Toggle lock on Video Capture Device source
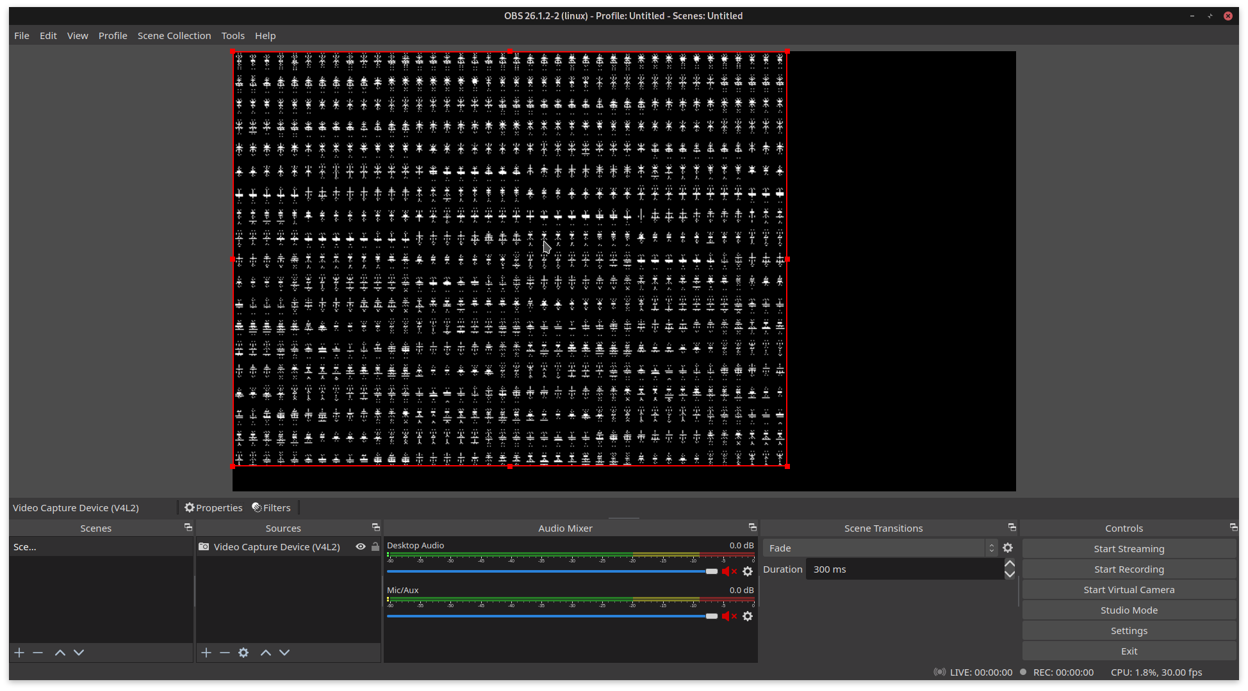Viewport: 1248px width, 691px height. pyautogui.click(x=375, y=547)
